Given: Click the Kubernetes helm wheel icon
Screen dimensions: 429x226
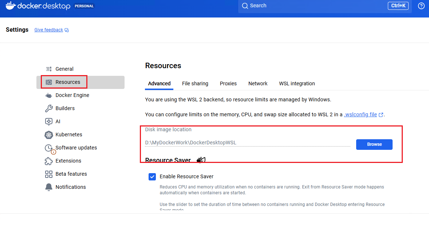Looking at the screenshot, I should coord(49,135).
